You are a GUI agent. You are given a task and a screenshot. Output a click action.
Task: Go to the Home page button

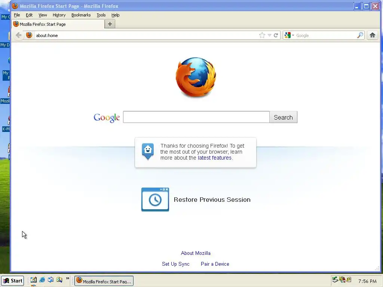tap(372, 36)
